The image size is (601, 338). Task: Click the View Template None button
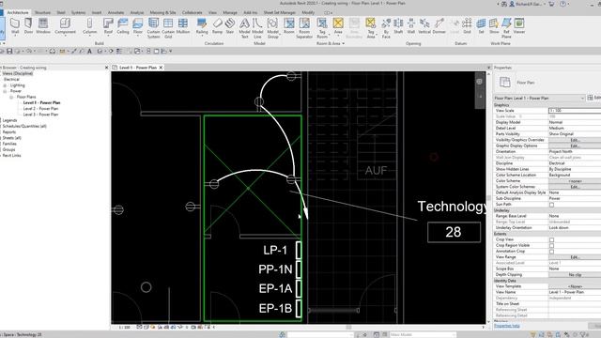(x=575, y=286)
